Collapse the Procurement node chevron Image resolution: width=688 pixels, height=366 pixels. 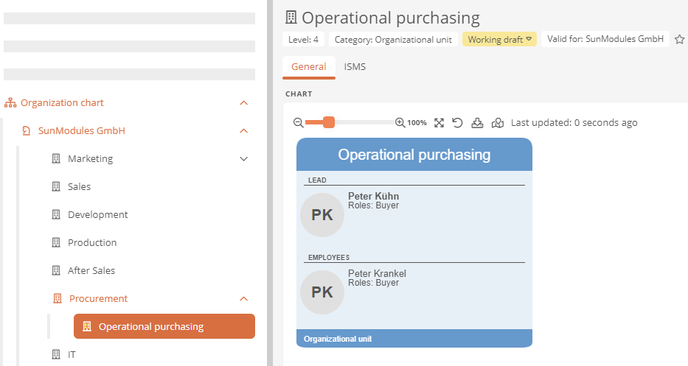point(244,298)
